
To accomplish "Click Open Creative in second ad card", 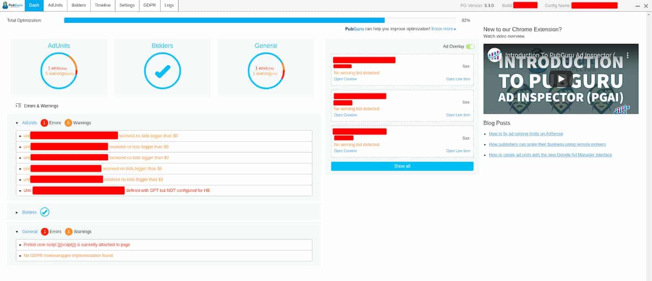I will (x=346, y=115).
